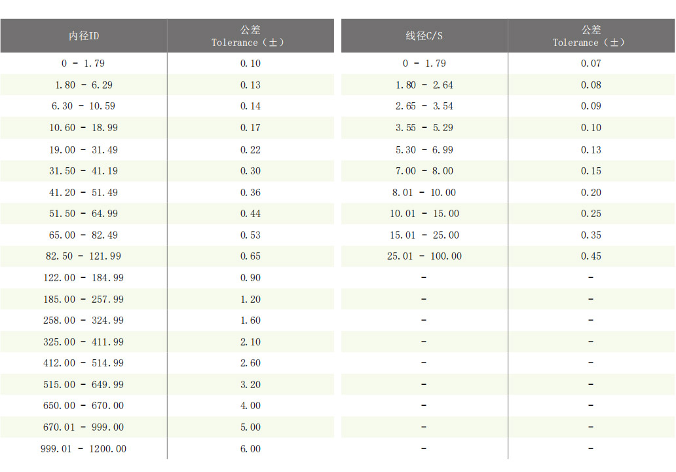Click the 1.20 tolerance value

[250, 300]
